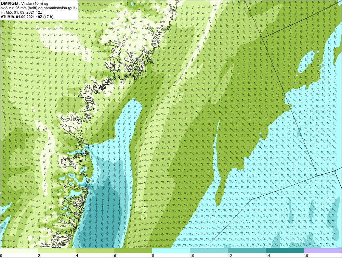
Task: Click the 'DMI/IGB' title text
Action: coord(9,3)
